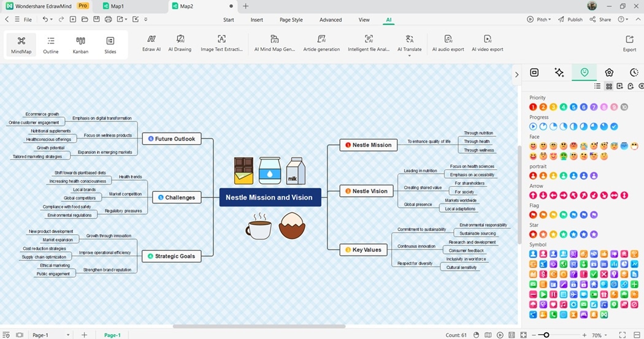Open the AI sparkle panel tab
The image size is (644, 339).
coord(559,72)
